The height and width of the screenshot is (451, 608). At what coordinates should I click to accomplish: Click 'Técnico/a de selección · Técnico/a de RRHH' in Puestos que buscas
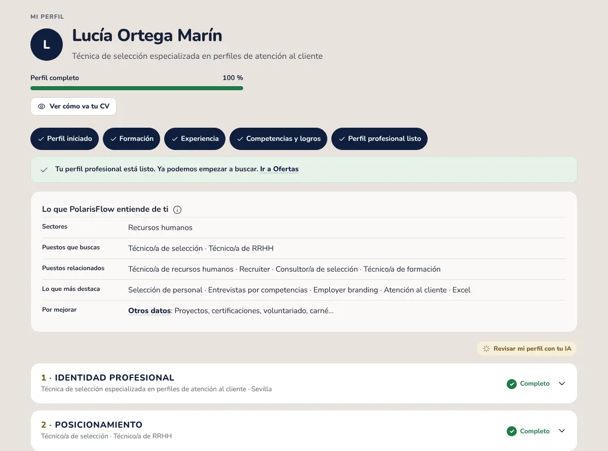pos(201,248)
